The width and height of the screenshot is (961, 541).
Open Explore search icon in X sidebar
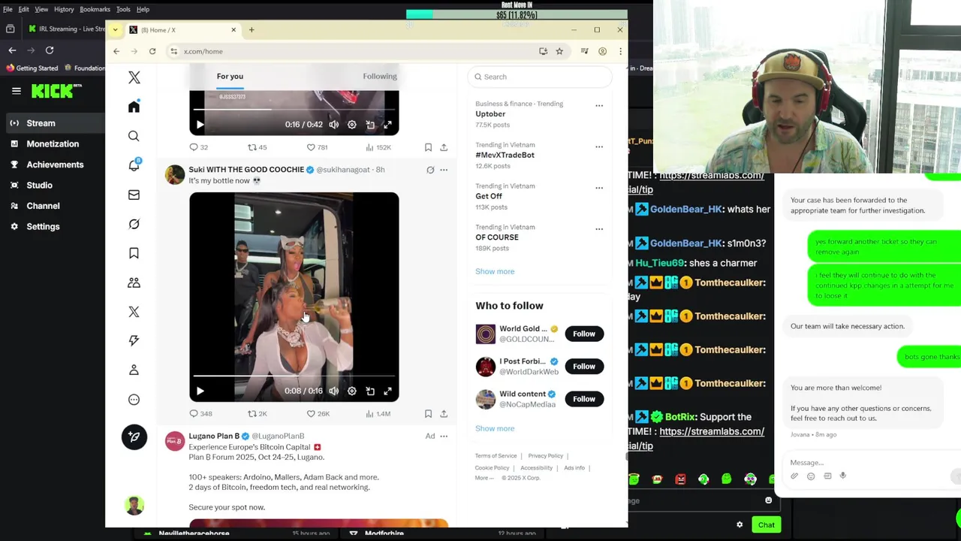pyautogui.click(x=134, y=136)
